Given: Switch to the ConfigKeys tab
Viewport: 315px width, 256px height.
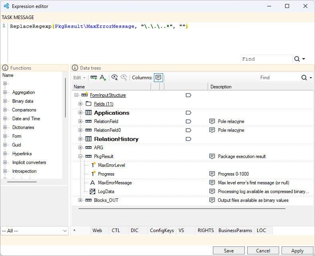Looking at the screenshot, I should [162, 231].
